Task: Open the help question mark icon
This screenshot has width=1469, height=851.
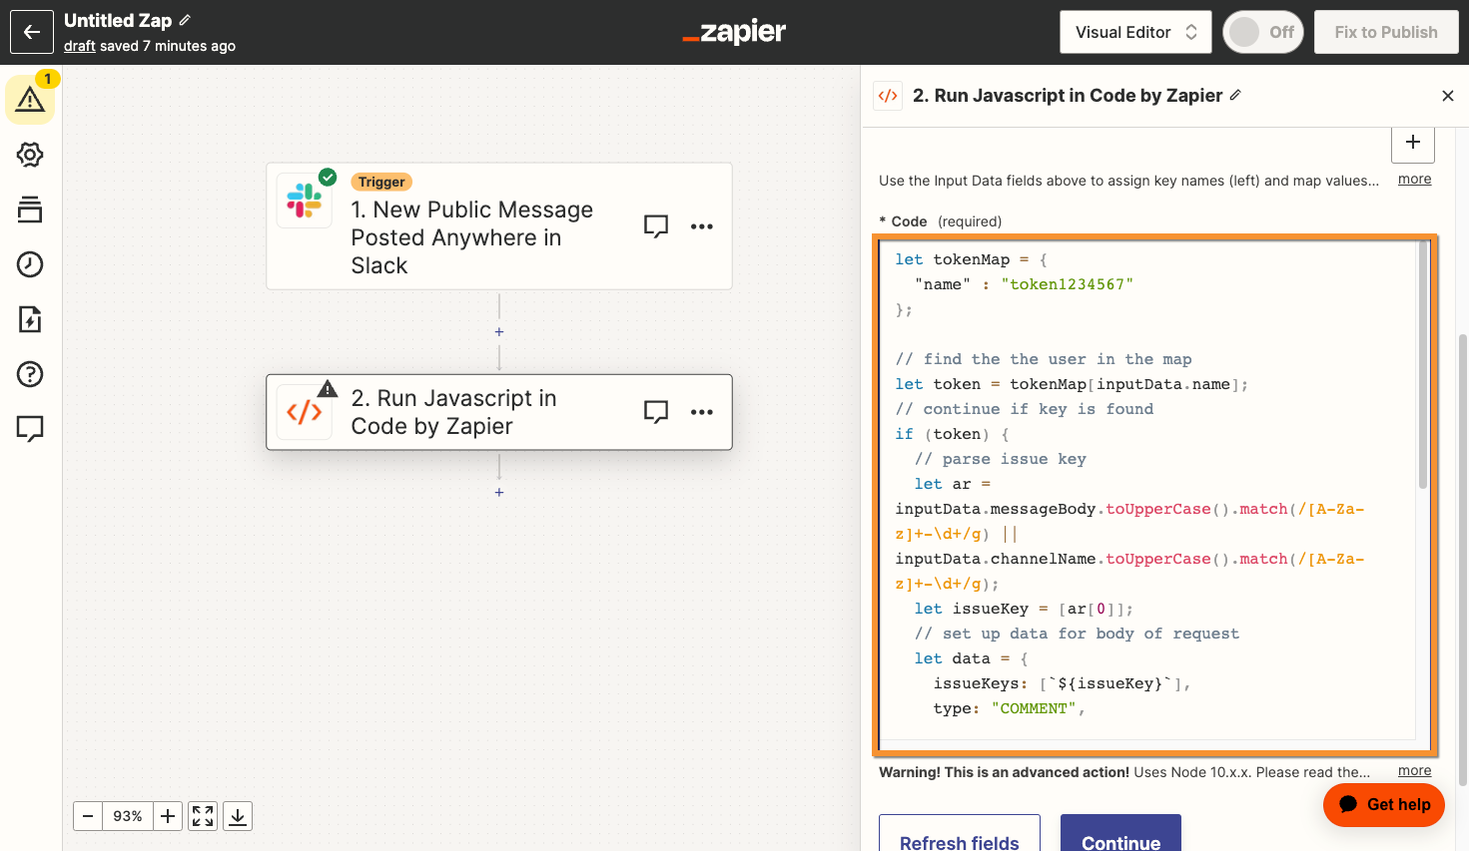Action: click(x=30, y=374)
